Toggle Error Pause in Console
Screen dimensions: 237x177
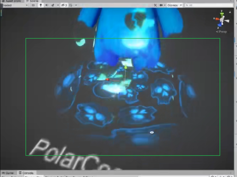click(73, 176)
